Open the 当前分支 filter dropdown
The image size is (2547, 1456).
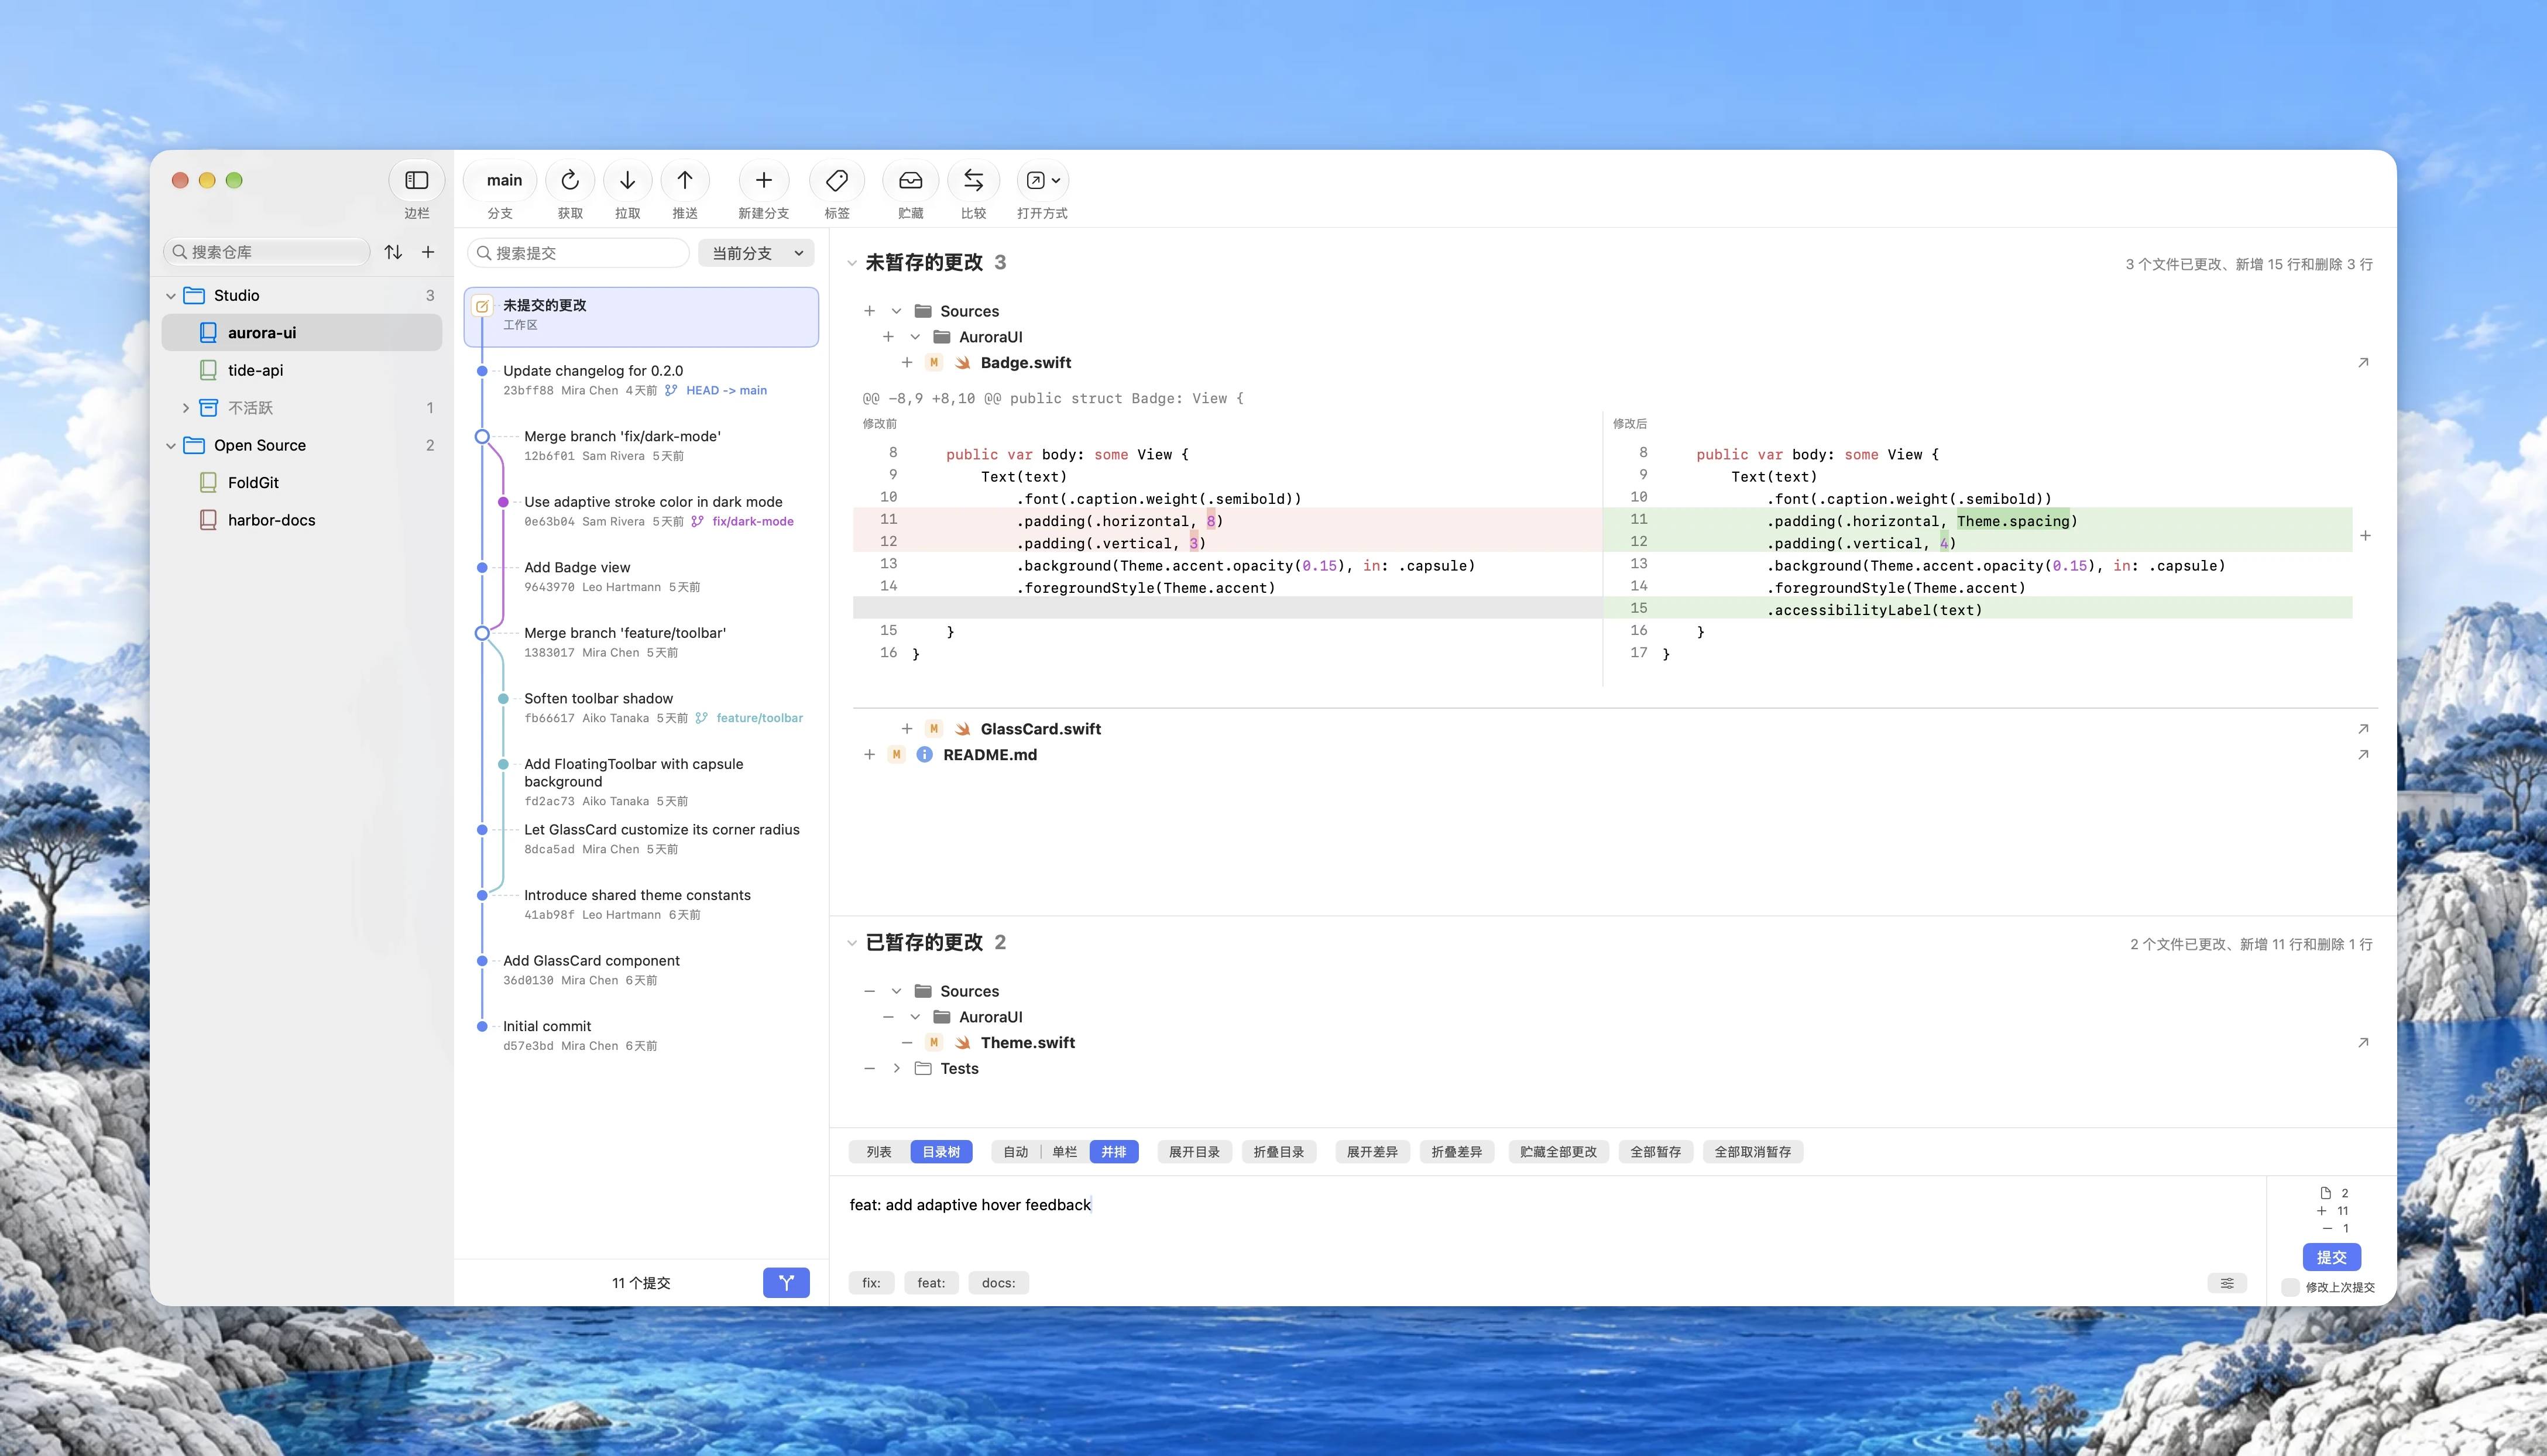(x=757, y=253)
